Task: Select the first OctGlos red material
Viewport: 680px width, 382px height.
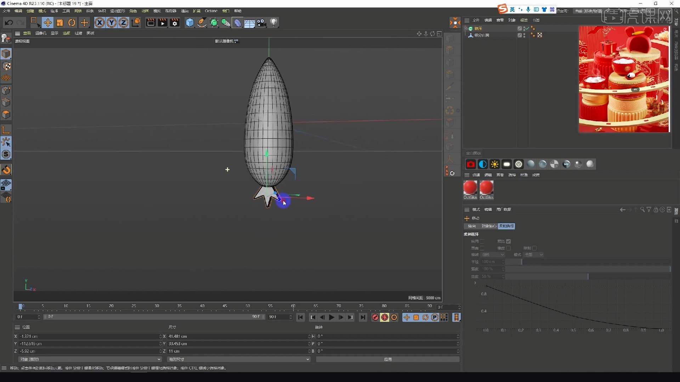Action: [470, 190]
